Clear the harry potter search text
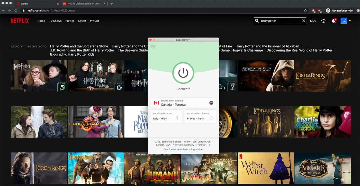360x186 pixels. point(303,21)
